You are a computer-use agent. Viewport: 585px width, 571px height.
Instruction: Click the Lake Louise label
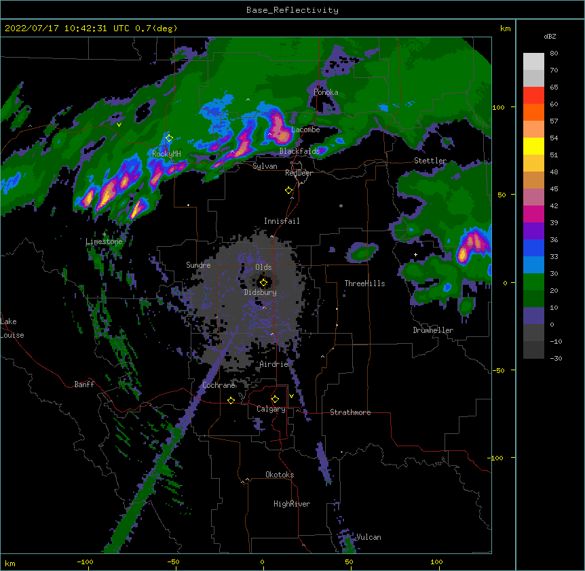[x=12, y=328]
